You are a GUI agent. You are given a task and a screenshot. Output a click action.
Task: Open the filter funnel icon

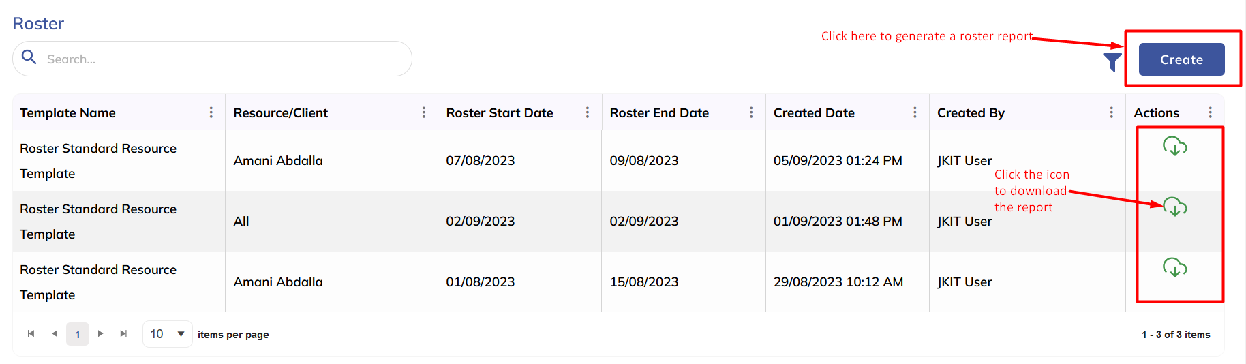pos(1112,61)
